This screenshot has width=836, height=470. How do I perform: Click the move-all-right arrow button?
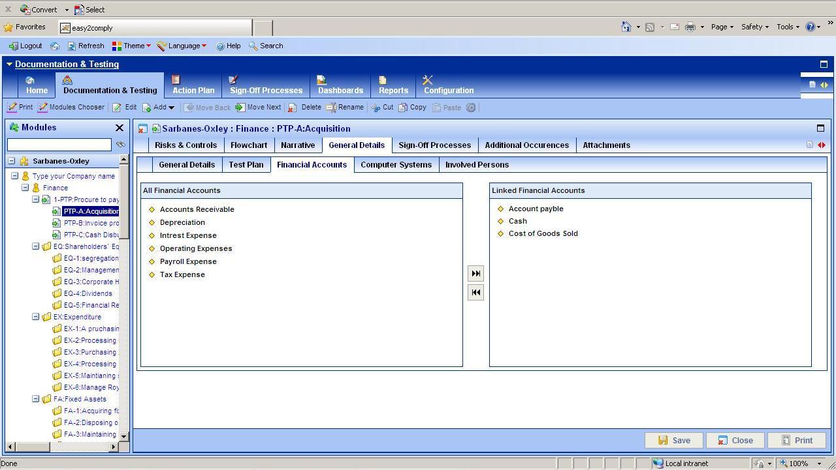coord(475,274)
